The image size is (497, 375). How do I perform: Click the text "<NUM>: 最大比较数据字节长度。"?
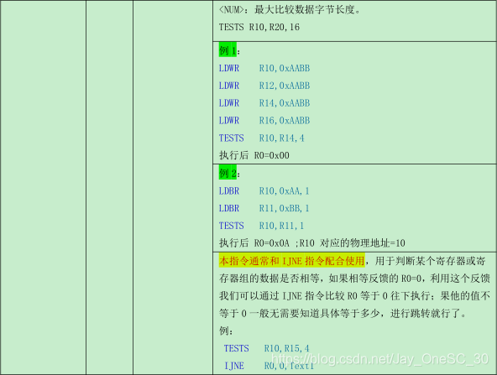(290, 10)
